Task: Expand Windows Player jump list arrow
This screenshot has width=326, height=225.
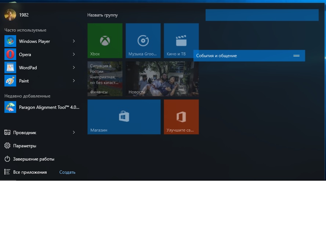Action: coord(74,41)
